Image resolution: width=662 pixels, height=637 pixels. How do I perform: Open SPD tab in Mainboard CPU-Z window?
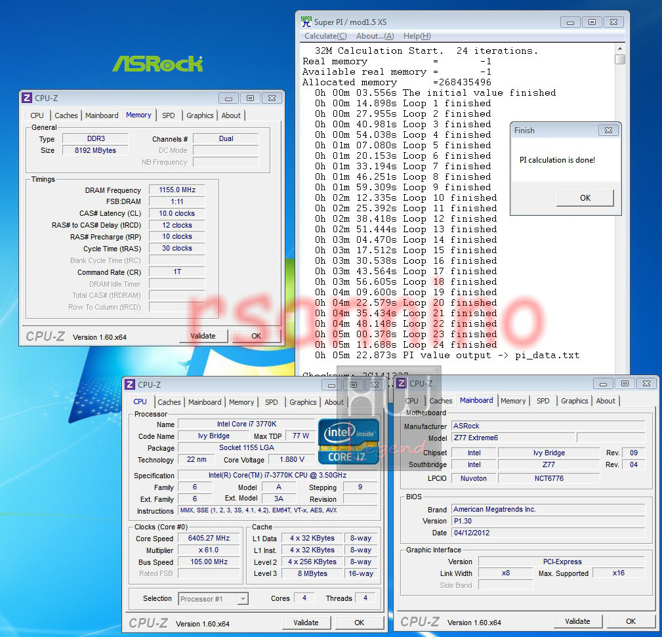pos(543,401)
